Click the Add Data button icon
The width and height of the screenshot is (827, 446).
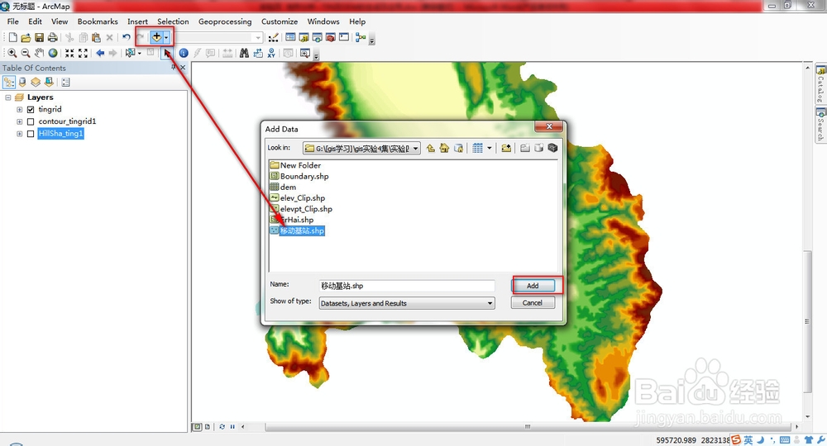tap(156, 37)
